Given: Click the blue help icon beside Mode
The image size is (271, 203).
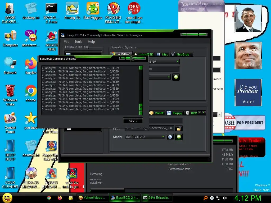Looking at the screenshot, I should (170, 137).
